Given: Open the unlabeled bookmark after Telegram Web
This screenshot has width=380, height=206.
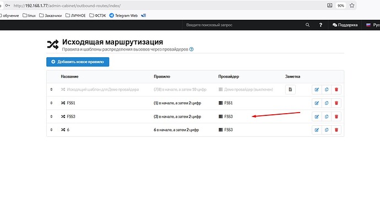Looking at the screenshot, I should [x=144, y=15].
